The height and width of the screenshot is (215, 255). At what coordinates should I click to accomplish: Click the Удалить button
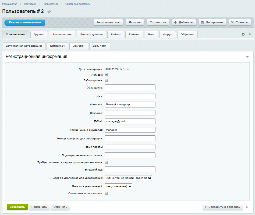point(240,22)
